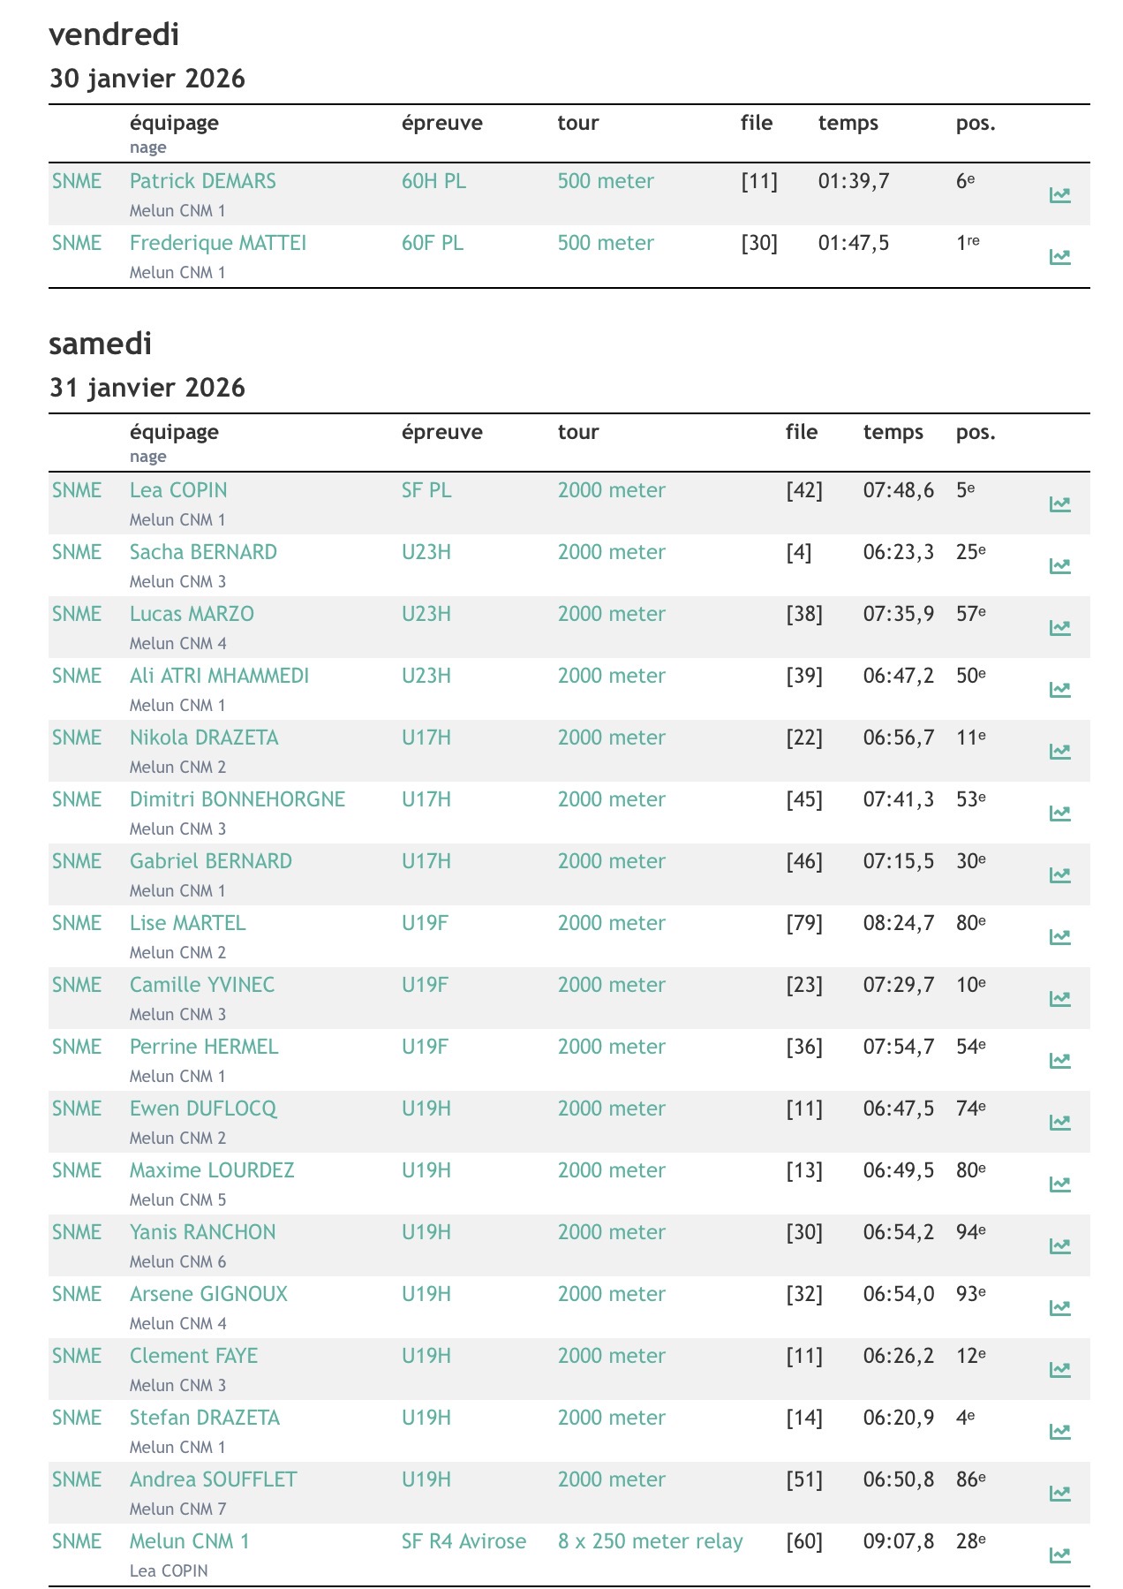Click Dimitri BONNEHORGNE name link
This screenshot has height=1589, width=1123.
237,799
